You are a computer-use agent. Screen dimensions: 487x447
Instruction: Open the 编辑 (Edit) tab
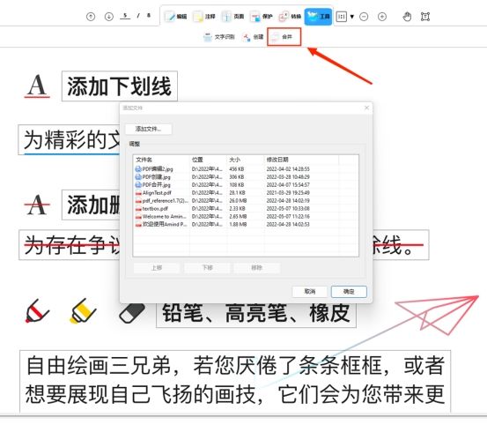point(175,17)
